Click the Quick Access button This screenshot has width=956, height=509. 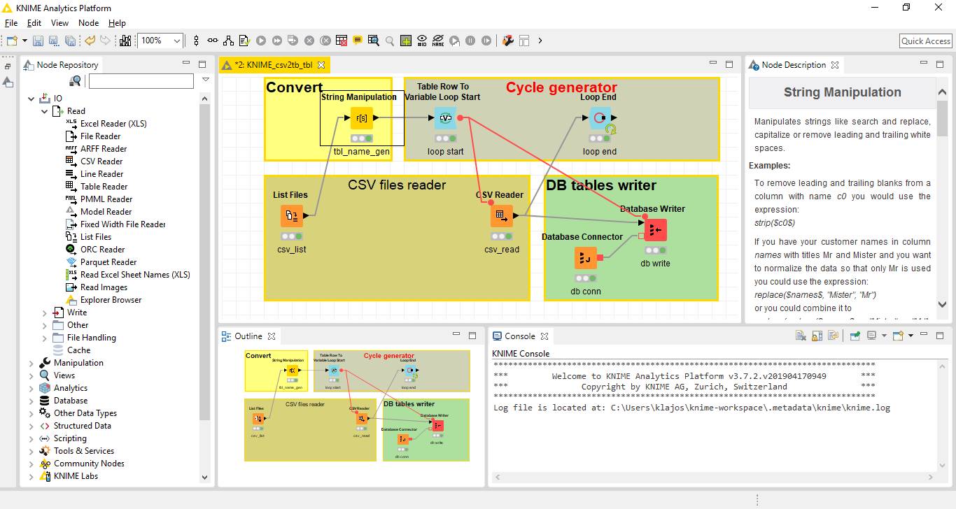click(925, 41)
